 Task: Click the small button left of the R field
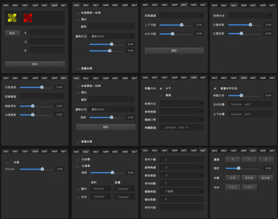click(12, 33)
